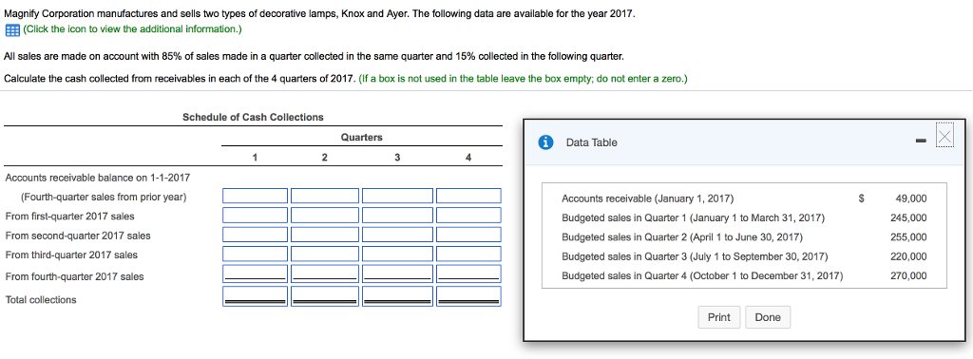
Task: Close the Data Table popup
Action: tap(944, 135)
